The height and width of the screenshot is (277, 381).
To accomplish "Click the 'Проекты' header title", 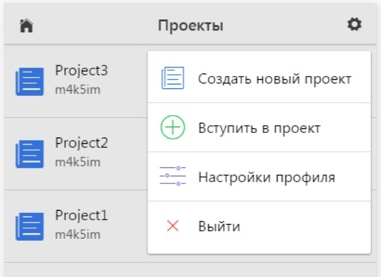I will (x=190, y=25).
